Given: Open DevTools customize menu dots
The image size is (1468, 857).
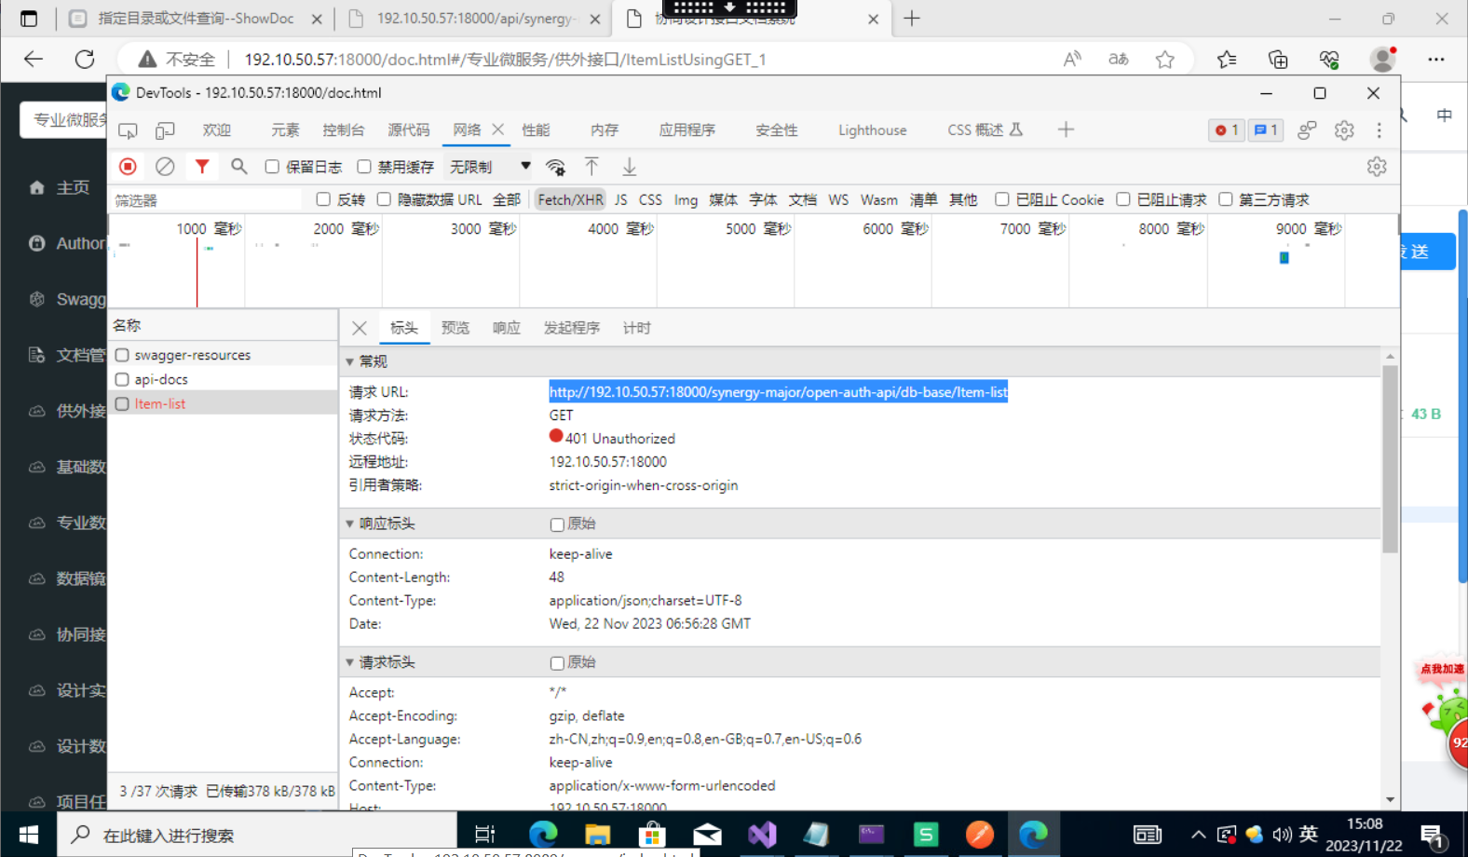Looking at the screenshot, I should [1380, 130].
